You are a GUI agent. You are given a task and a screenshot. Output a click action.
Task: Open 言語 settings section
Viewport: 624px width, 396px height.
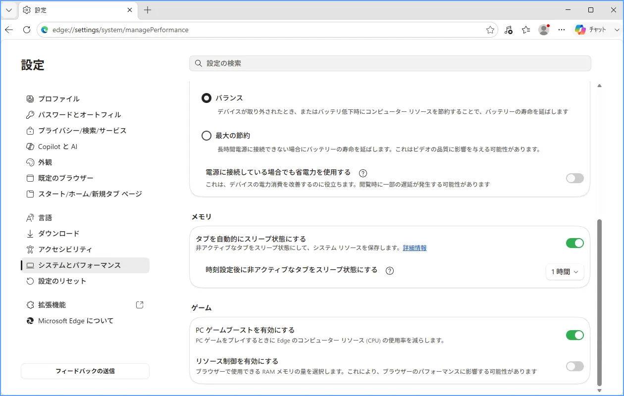click(85, 218)
